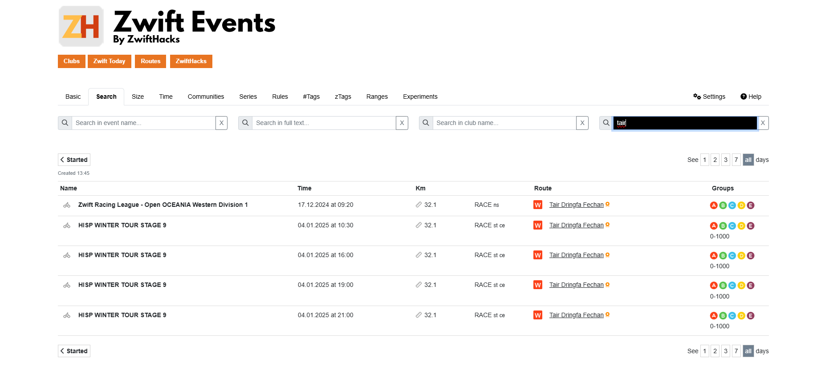The width and height of the screenshot is (825, 379).
Task: Open the Ranges tab
Action: pos(377,97)
